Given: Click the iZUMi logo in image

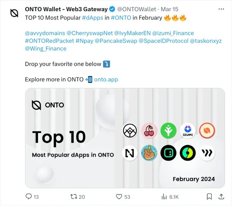Looking at the screenshot, I should tap(188, 131).
